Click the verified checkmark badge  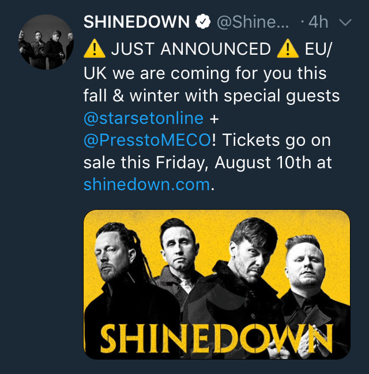coord(202,22)
